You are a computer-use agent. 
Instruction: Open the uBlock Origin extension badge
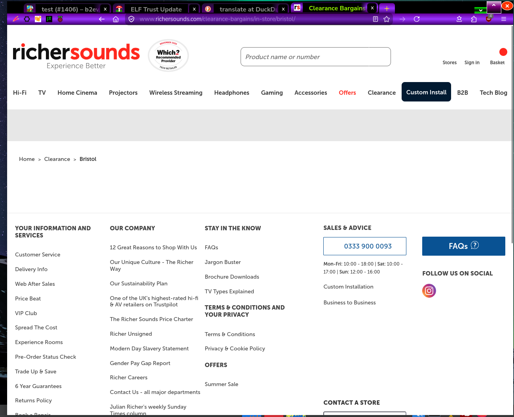pos(489,19)
